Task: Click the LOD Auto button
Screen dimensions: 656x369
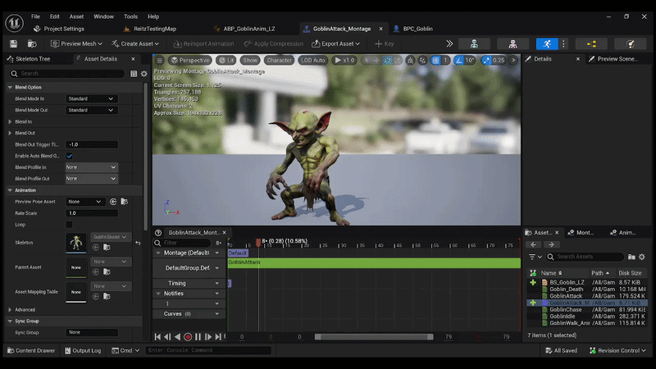Action: click(x=313, y=60)
